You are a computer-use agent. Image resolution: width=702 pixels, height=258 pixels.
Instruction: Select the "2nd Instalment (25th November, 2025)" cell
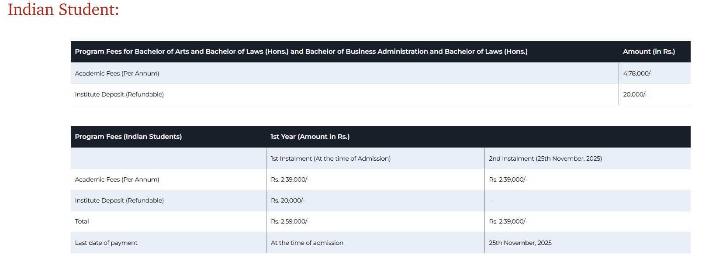tap(545, 158)
